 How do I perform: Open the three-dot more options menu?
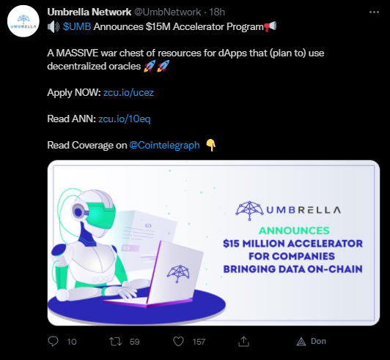pyautogui.click(x=374, y=12)
